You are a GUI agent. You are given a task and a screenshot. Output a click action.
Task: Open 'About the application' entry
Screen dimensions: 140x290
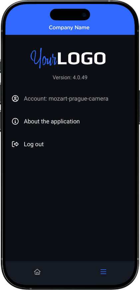[x=52, y=121]
